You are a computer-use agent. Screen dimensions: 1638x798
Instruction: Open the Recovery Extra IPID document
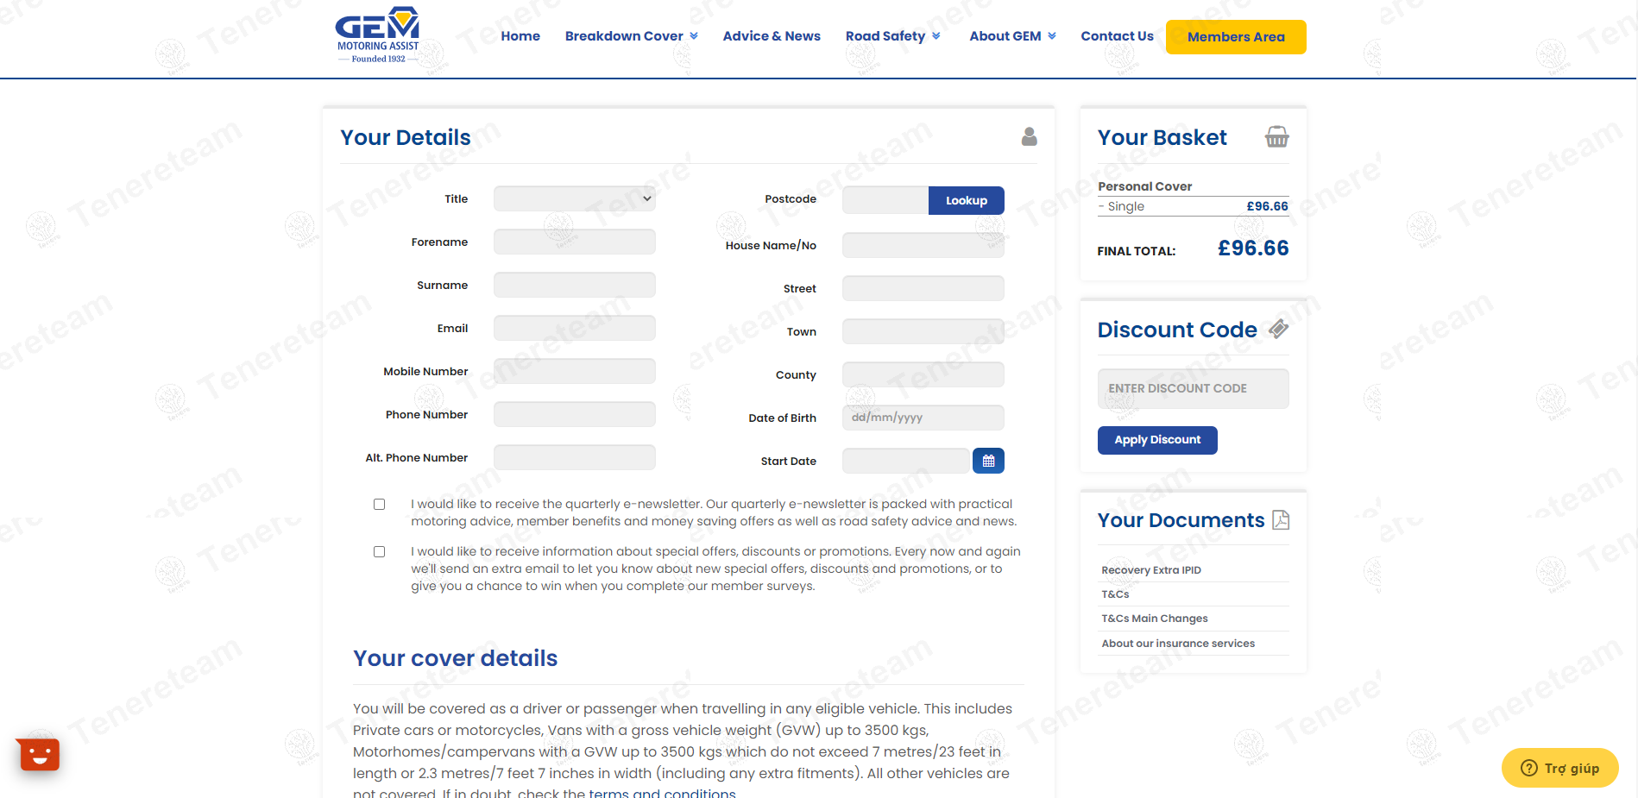1151,570
